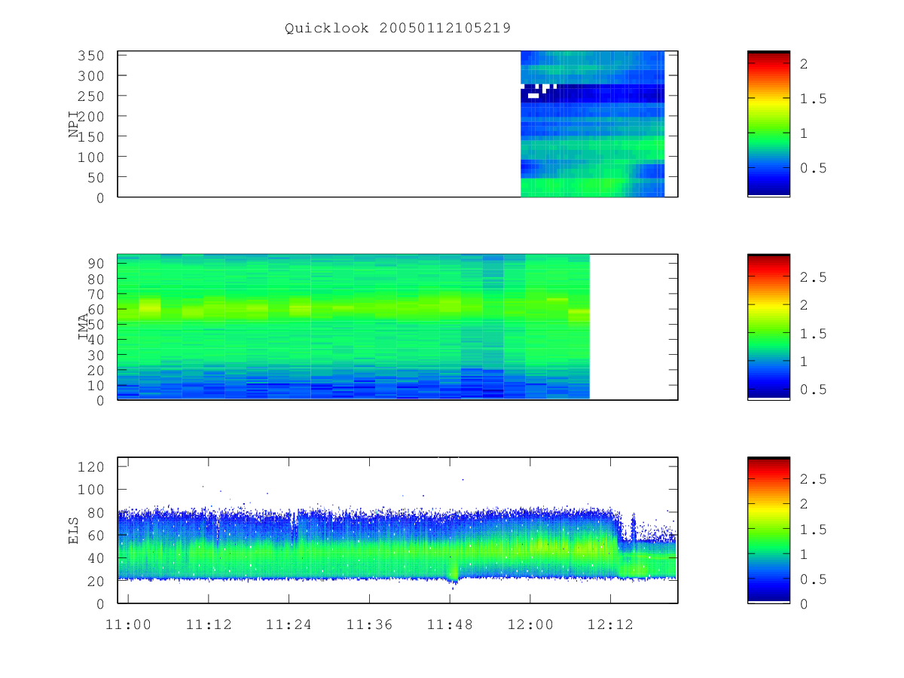Click the ELS spectrogram panel
The height and width of the screenshot is (678, 904).
398,530
